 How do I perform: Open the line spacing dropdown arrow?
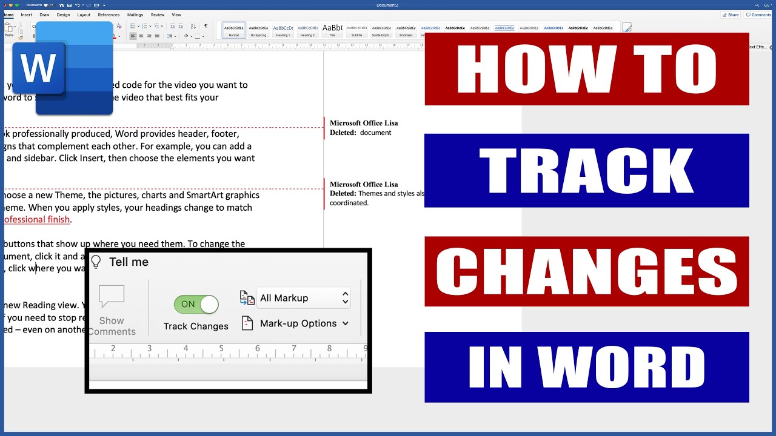[x=175, y=36]
